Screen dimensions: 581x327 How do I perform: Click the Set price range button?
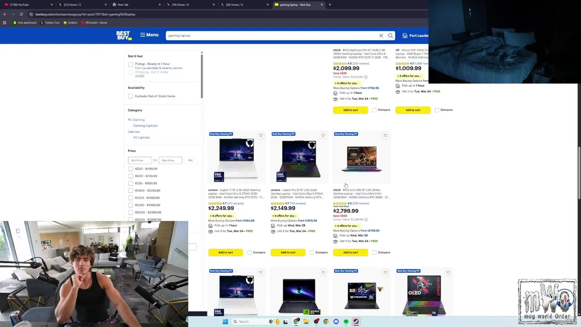coord(190,160)
